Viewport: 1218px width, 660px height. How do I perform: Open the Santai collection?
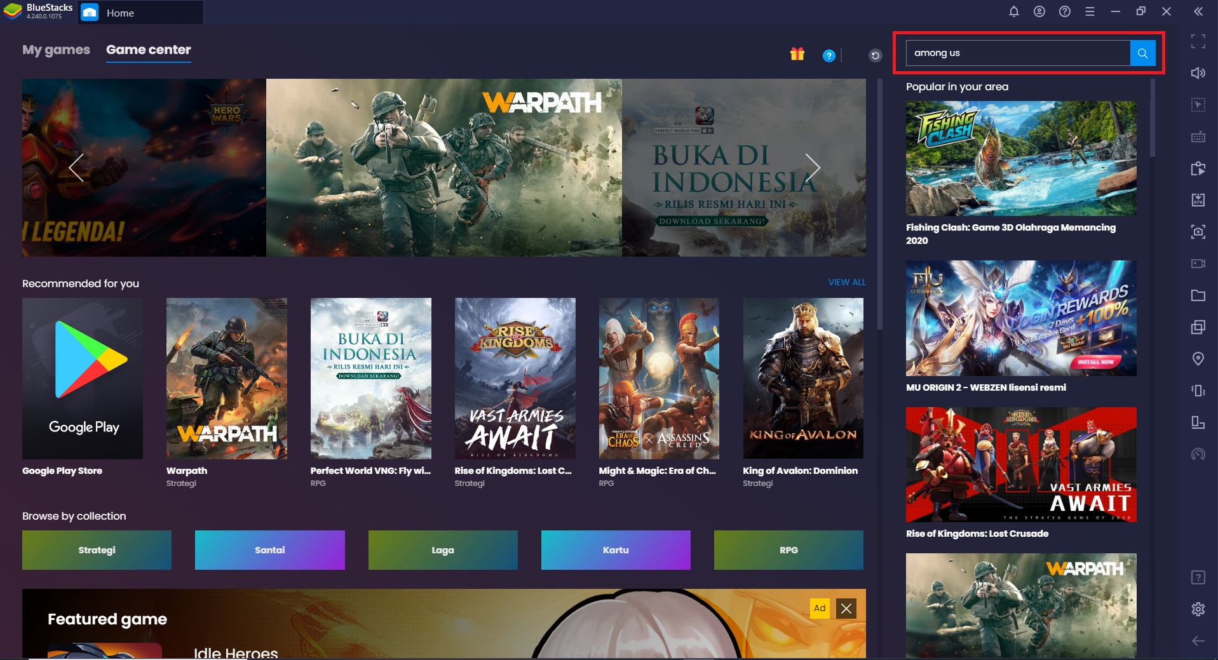tap(270, 550)
